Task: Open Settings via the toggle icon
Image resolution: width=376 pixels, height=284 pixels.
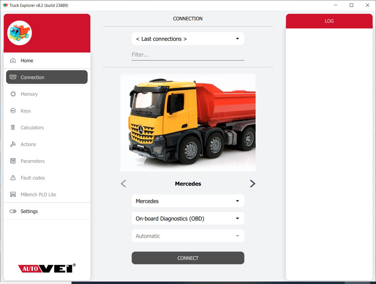Action: pos(13,211)
